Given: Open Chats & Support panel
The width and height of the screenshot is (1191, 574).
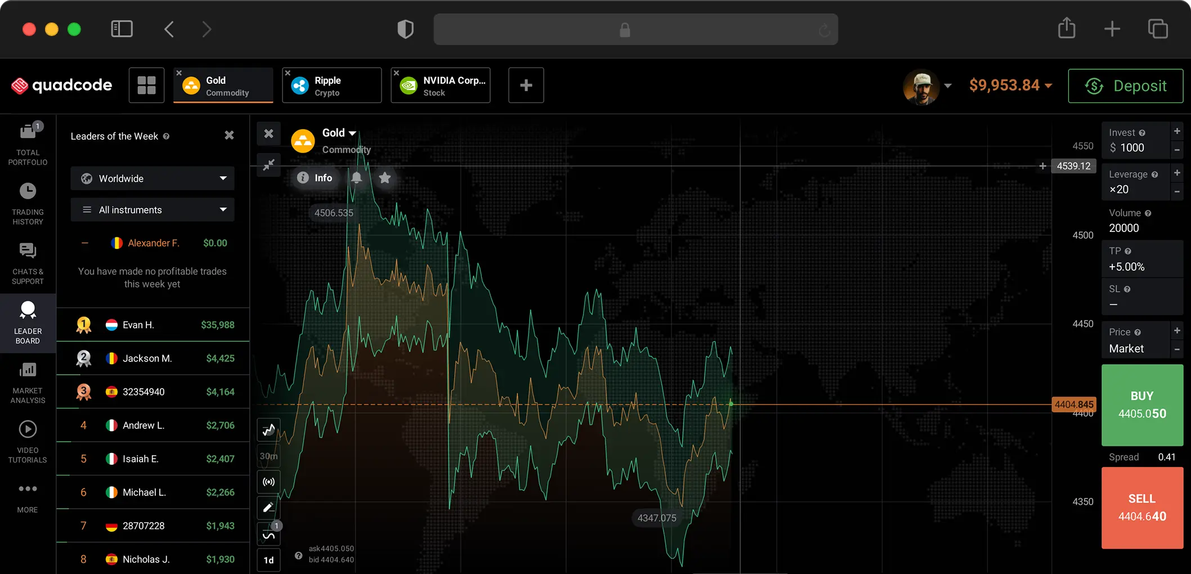Looking at the screenshot, I should click(x=28, y=263).
